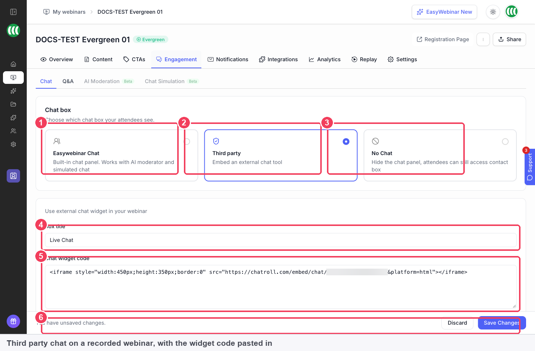Image resolution: width=535 pixels, height=351 pixels.
Task: Open the contacts people sidebar icon
Action: 13,131
